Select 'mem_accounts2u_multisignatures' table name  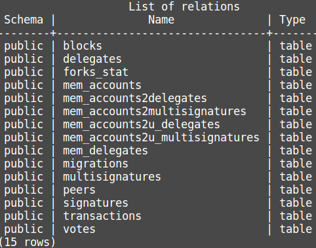tap(161, 137)
